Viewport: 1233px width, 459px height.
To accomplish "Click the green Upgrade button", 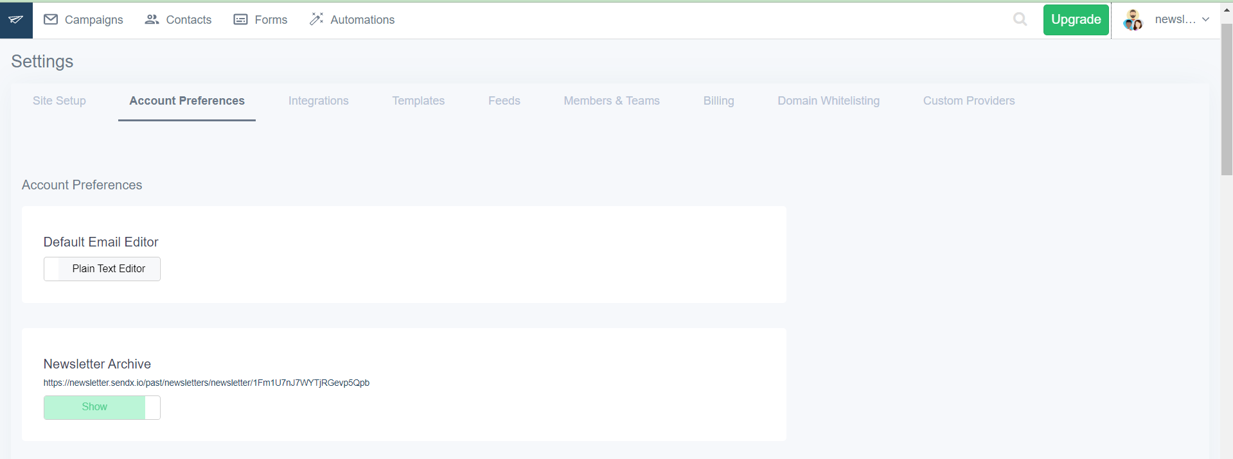I will pyautogui.click(x=1076, y=20).
